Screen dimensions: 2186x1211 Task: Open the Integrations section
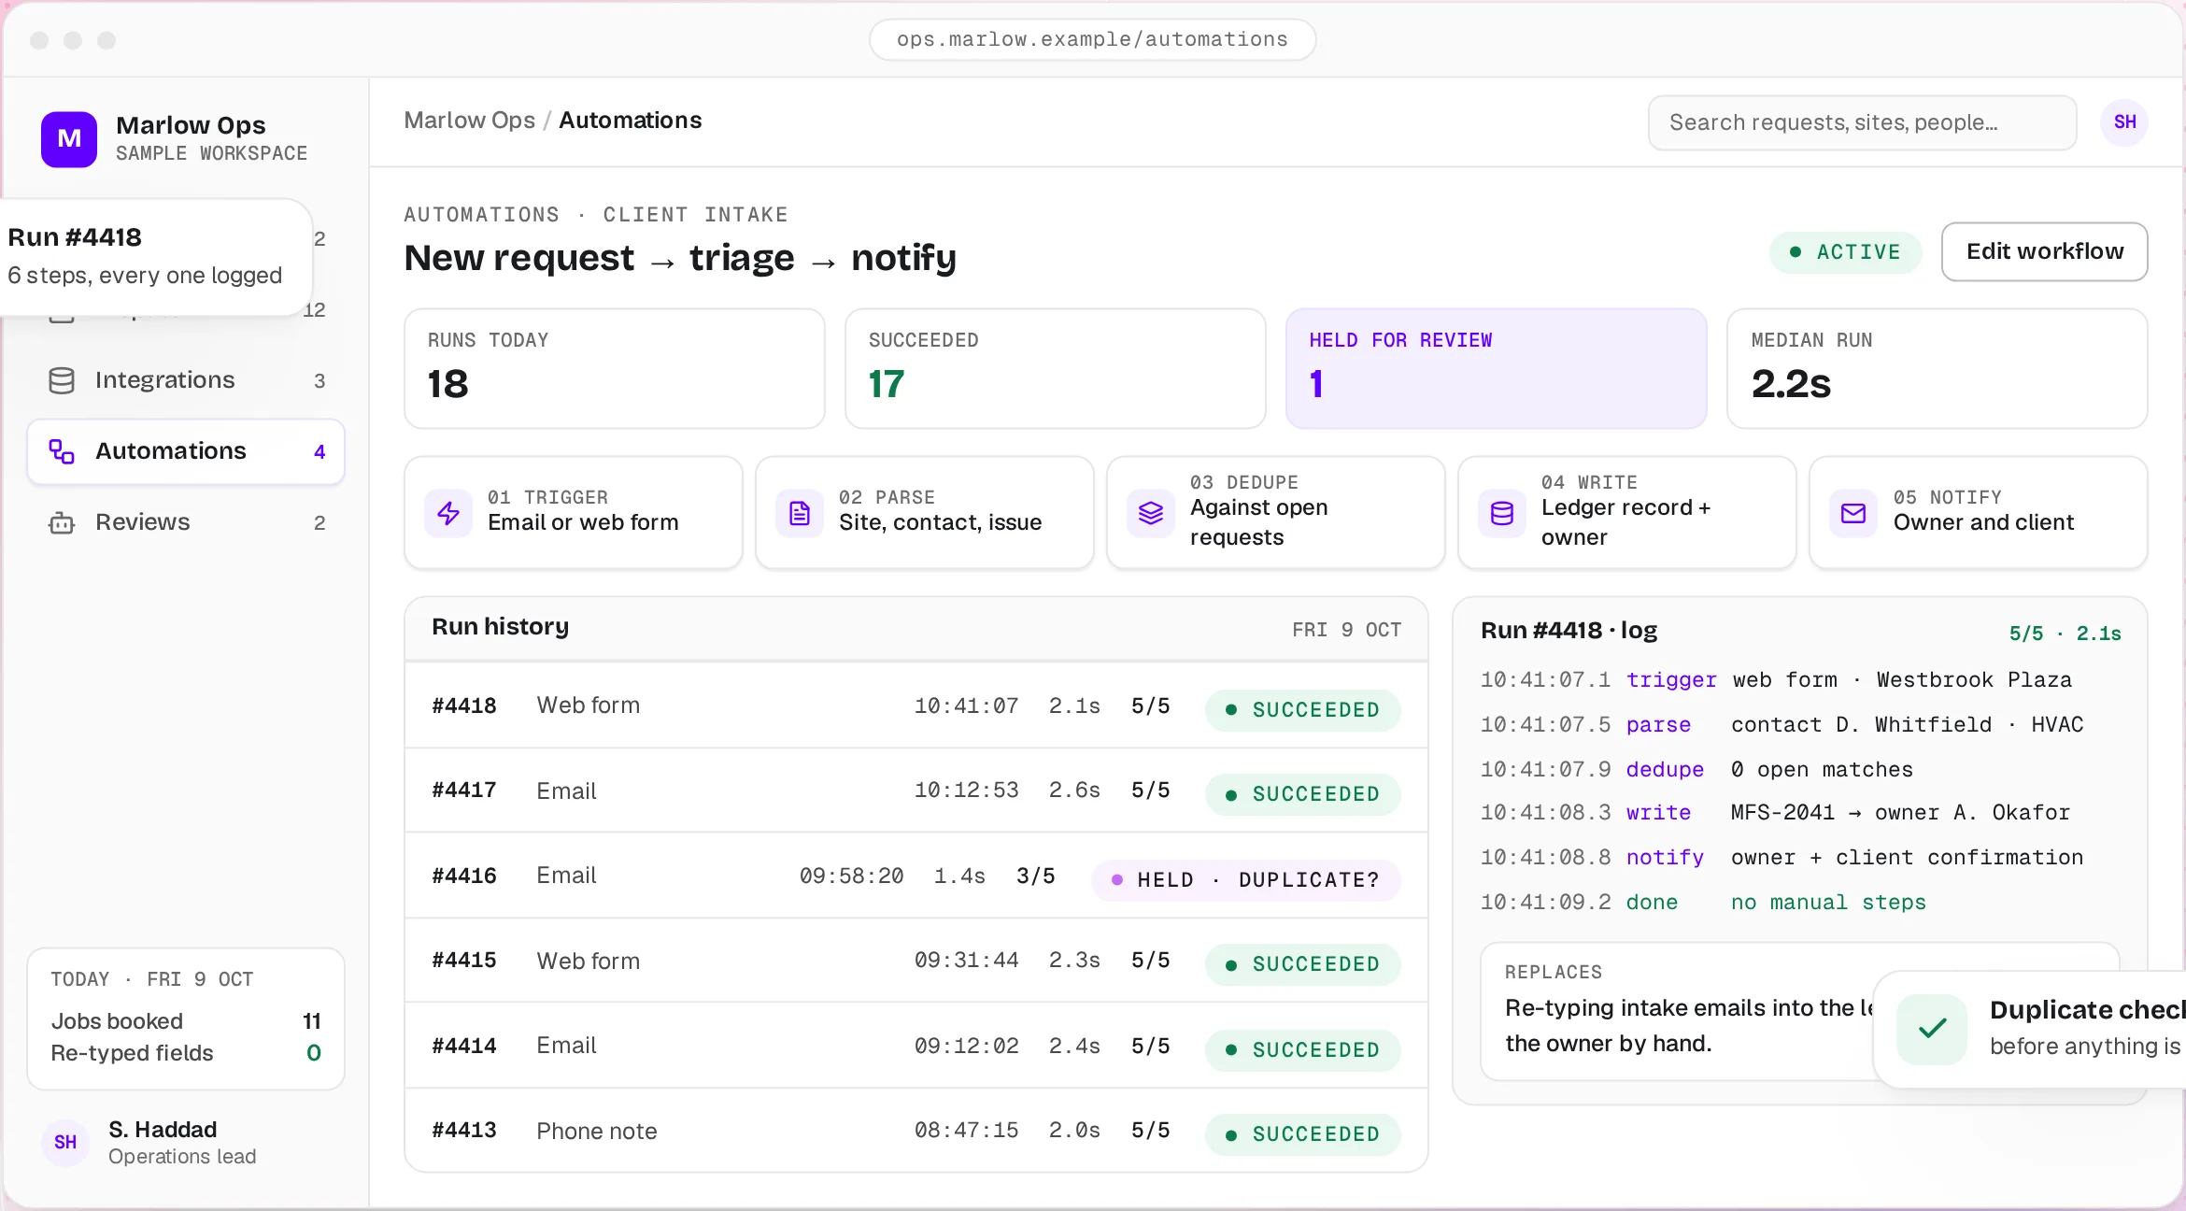click(186, 380)
